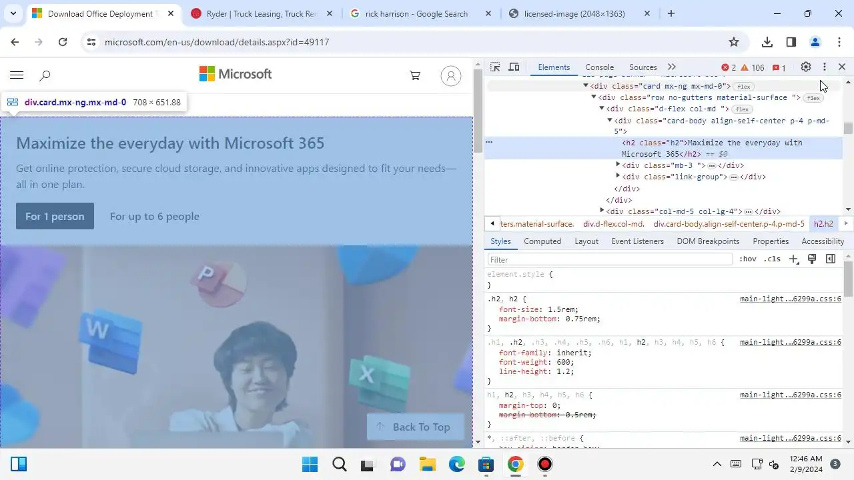Screen dimensions: 854x480
Task: Open the Layout tab
Action: (x=586, y=241)
